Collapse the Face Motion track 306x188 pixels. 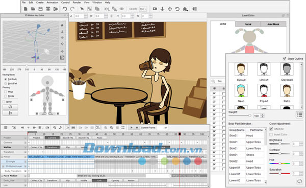tap(2, 176)
